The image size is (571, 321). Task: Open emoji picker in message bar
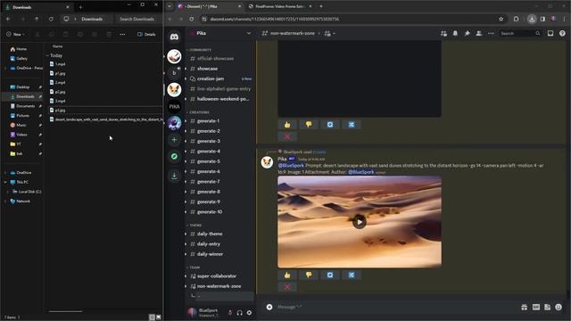pos(559,307)
